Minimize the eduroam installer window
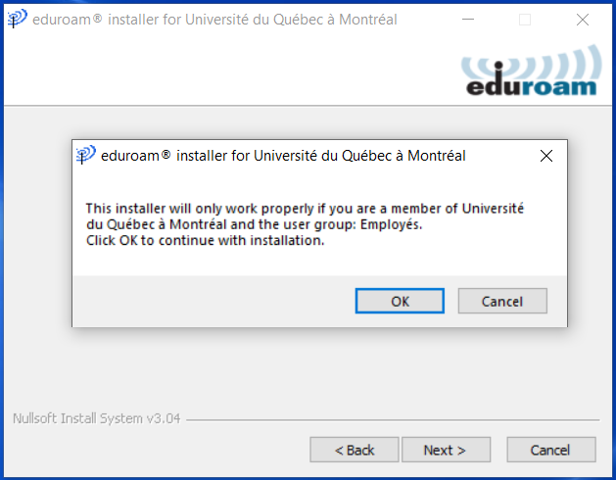Screen dimensions: 616x480 coord(467,20)
